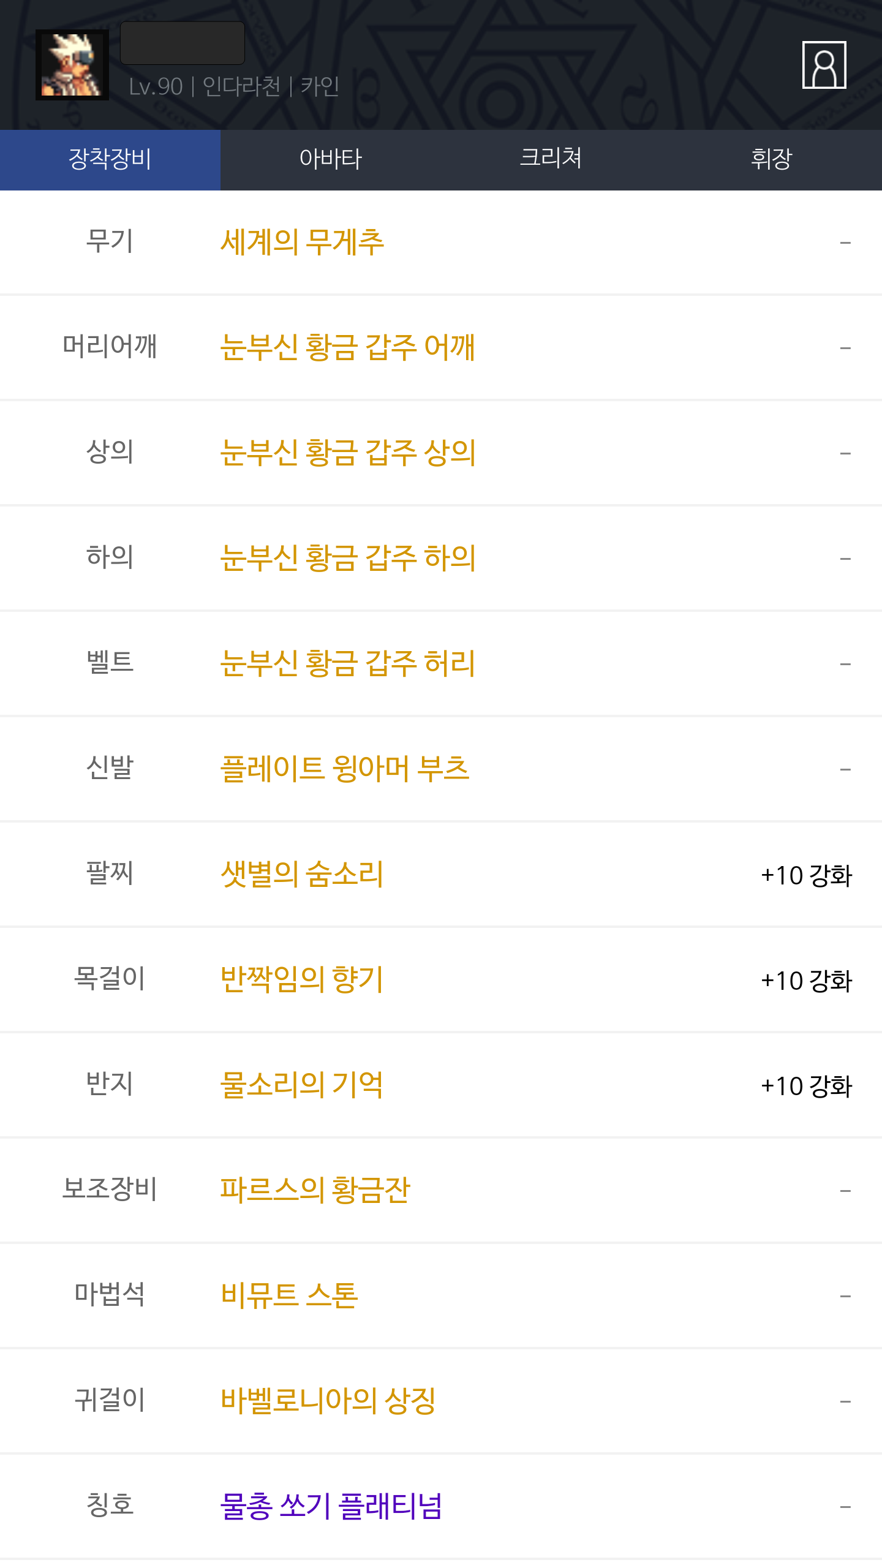This screenshot has height=1568, width=882.
Task: View 눈부신 황금 갑주 어깨 details
Action: point(347,348)
